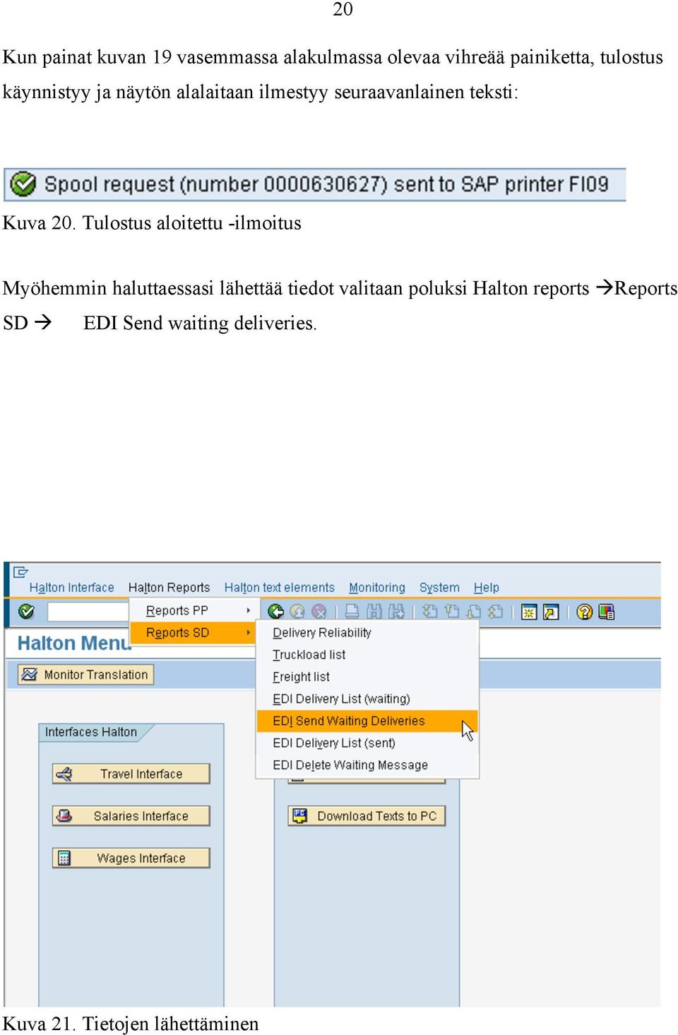
Task: Open the Halton Interface menu
Action: [x=71, y=587]
